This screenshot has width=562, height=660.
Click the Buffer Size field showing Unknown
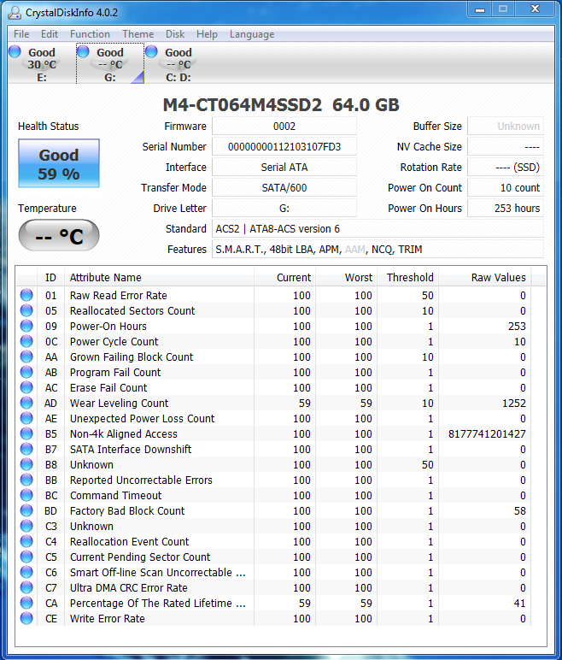pyautogui.click(x=506, y=127)
